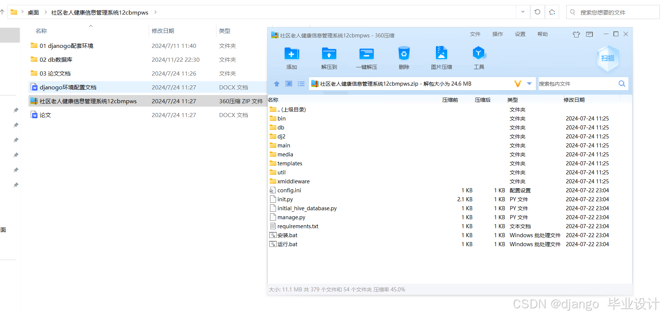Screen dimensions: 661x315
Task: Sort the archive list by the 压缩前 column
Action: click(x=450, y=100)
